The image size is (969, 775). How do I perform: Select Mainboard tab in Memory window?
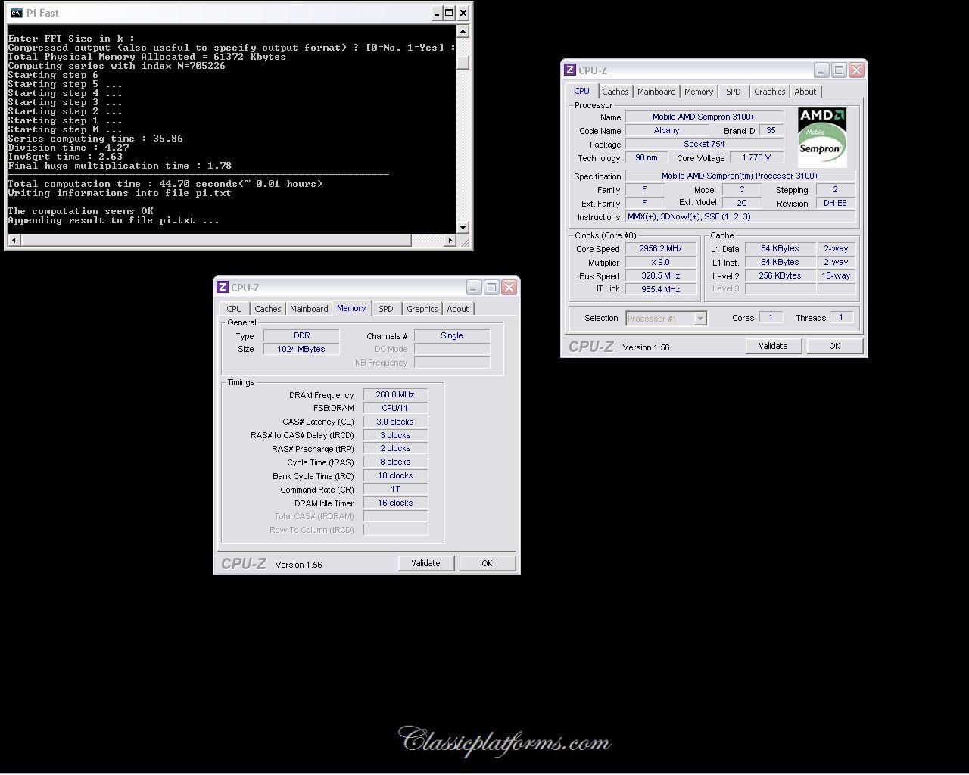coord(309,309)
